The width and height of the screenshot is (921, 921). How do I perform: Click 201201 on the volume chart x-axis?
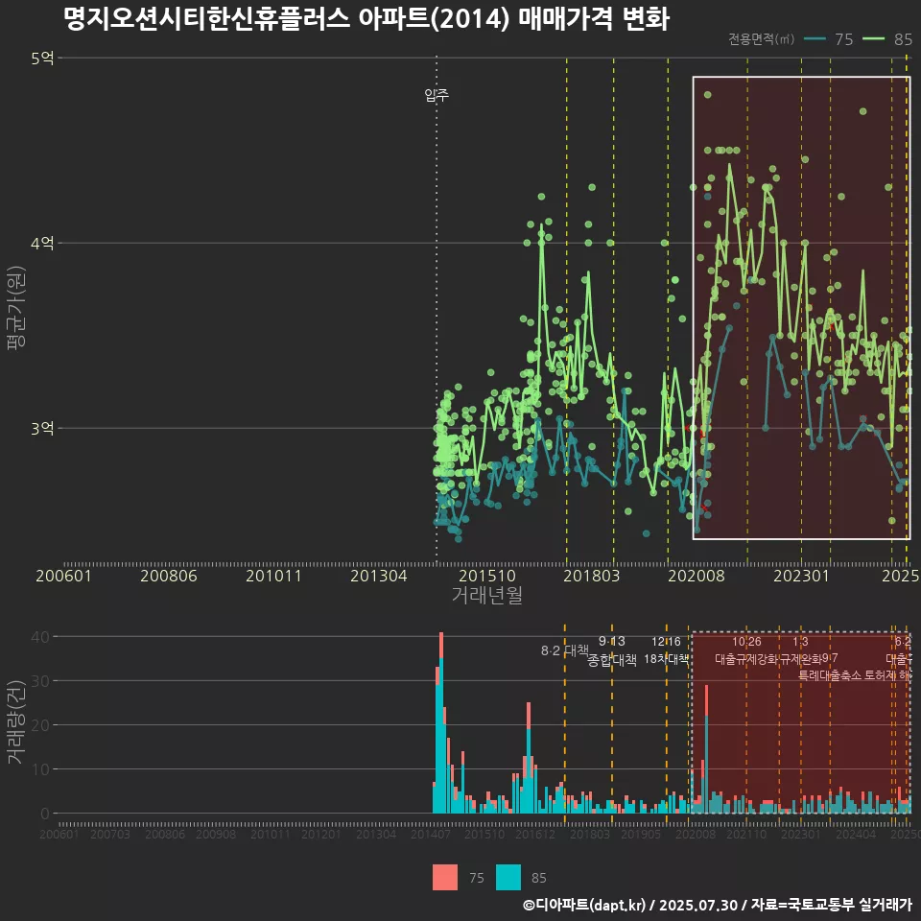click(320, 834)
